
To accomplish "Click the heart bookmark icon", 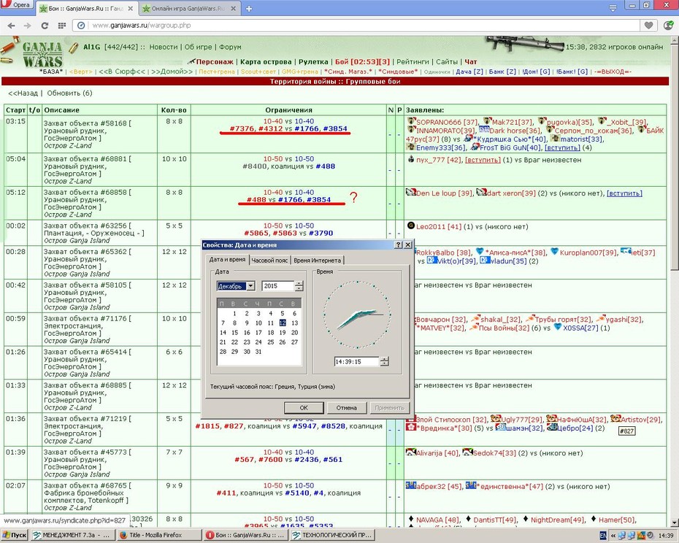I will pyautogui.click(x=648, y=26).
